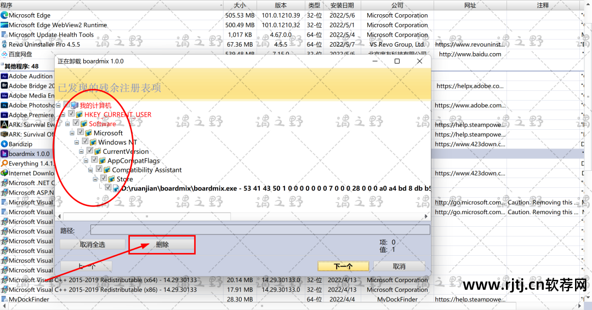Image resolution: width=592 pixels, height=310 pixels.
Task: Collapse the Microsoft tree node
Action: pos(72,133)
